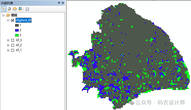The image size is (191, 110).
Task: Expand the tif_1 layer node
Action: coord(8,50)
